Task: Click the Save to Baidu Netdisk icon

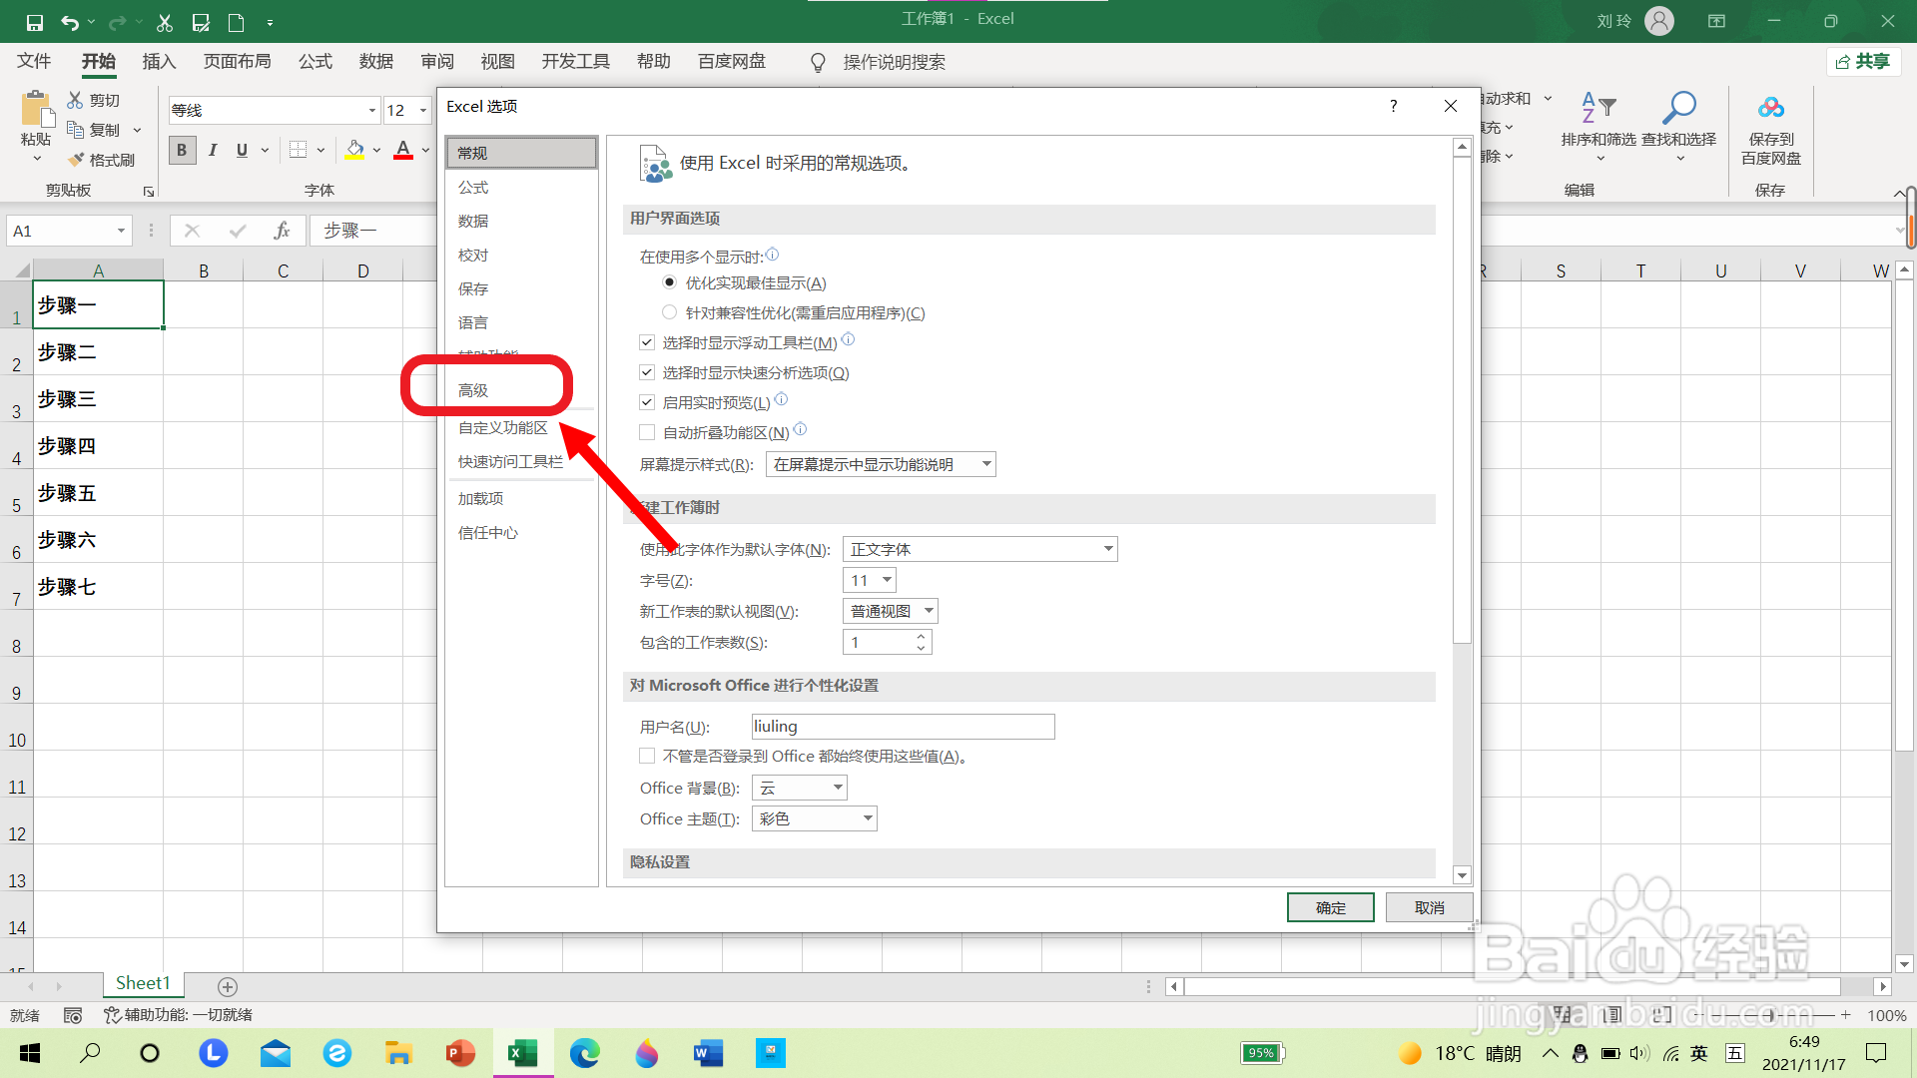Action: pos(1770,108)
